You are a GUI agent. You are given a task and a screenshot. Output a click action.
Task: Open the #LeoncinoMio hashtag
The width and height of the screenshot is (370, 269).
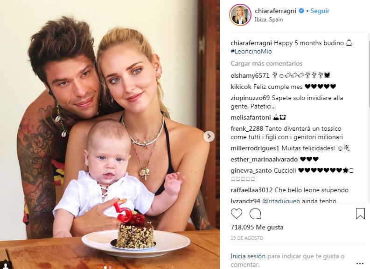click(251, 51)
